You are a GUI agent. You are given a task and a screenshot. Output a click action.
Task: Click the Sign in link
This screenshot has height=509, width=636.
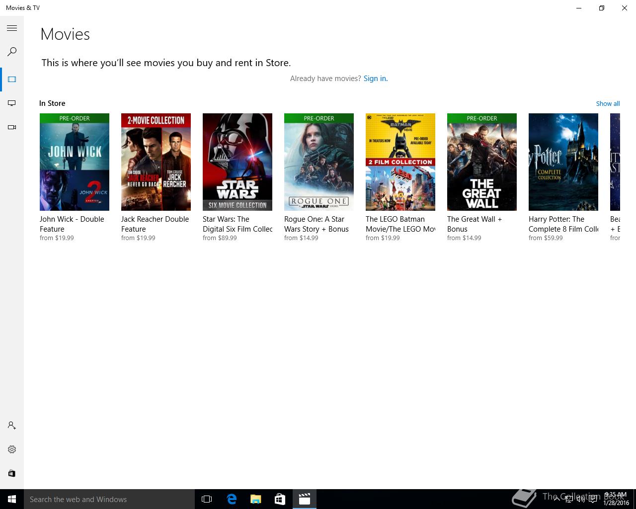tap(376, 79)
